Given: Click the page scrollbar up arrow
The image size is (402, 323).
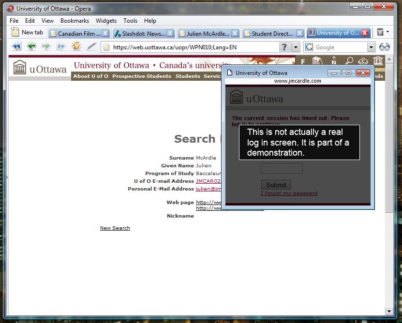Looking at the screenshot, I should (389, 59).
